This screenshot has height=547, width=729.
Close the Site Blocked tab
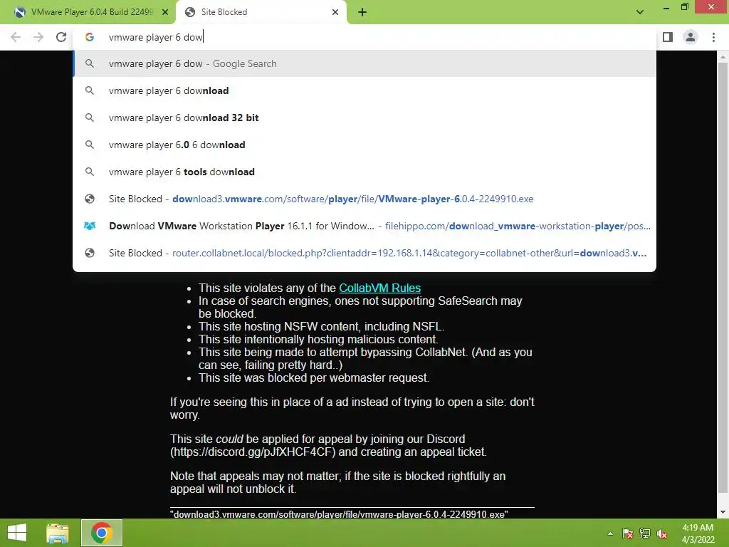[335, 12]
